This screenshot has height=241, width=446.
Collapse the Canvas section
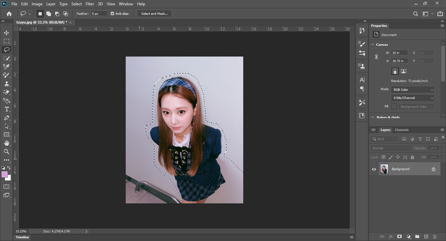[372, 45]
